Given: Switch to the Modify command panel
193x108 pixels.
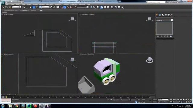Looking at the screenshot, I should pos(160,15).
